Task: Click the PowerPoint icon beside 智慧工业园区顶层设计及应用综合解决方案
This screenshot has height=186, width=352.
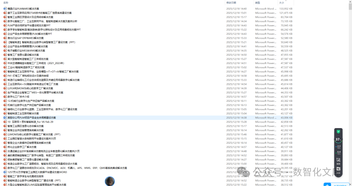Action: (x=5, y=17)
